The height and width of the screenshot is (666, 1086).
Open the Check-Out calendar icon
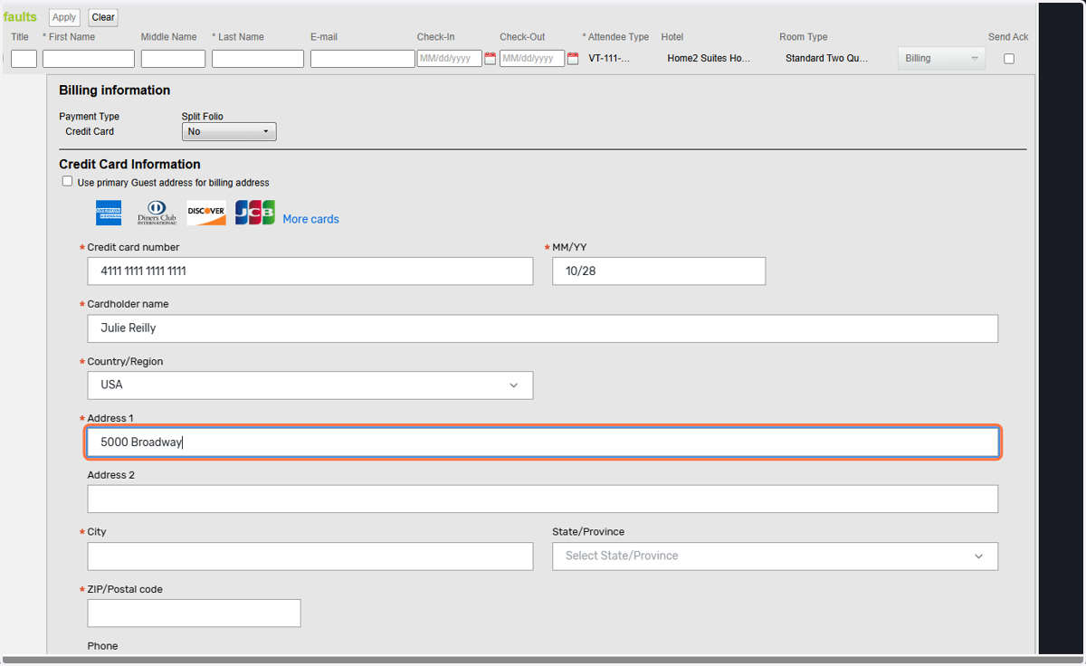point(573,59)
